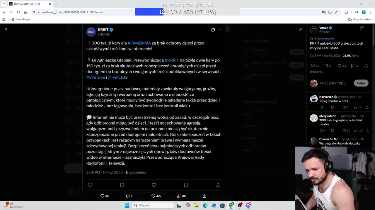Open more options on KRRiT post
Viewport: 375px width, 210px height.
pyautogui.click(x=219, y=30)
